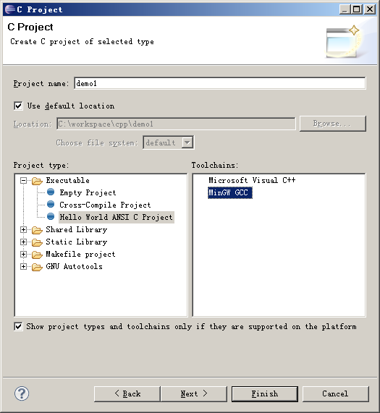Click the Finish button

265,393
